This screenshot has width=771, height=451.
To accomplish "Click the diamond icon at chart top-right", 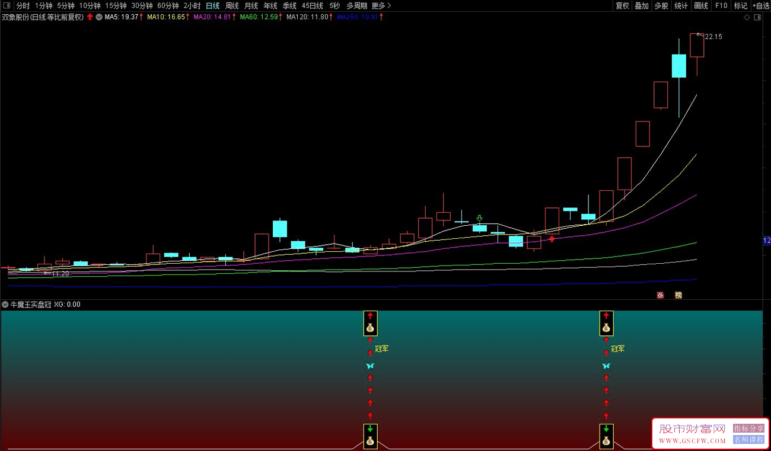I will tap(746, 18).
